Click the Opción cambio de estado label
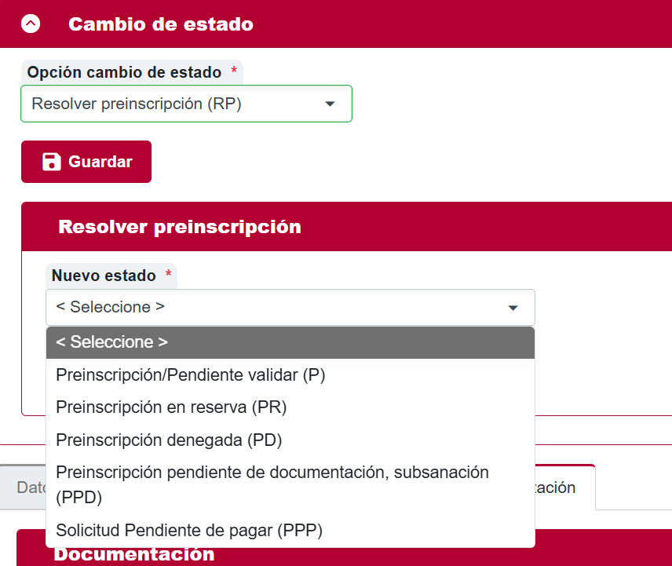Image resolution: width=672 pixels, height=566 pixels. (124, 72)
